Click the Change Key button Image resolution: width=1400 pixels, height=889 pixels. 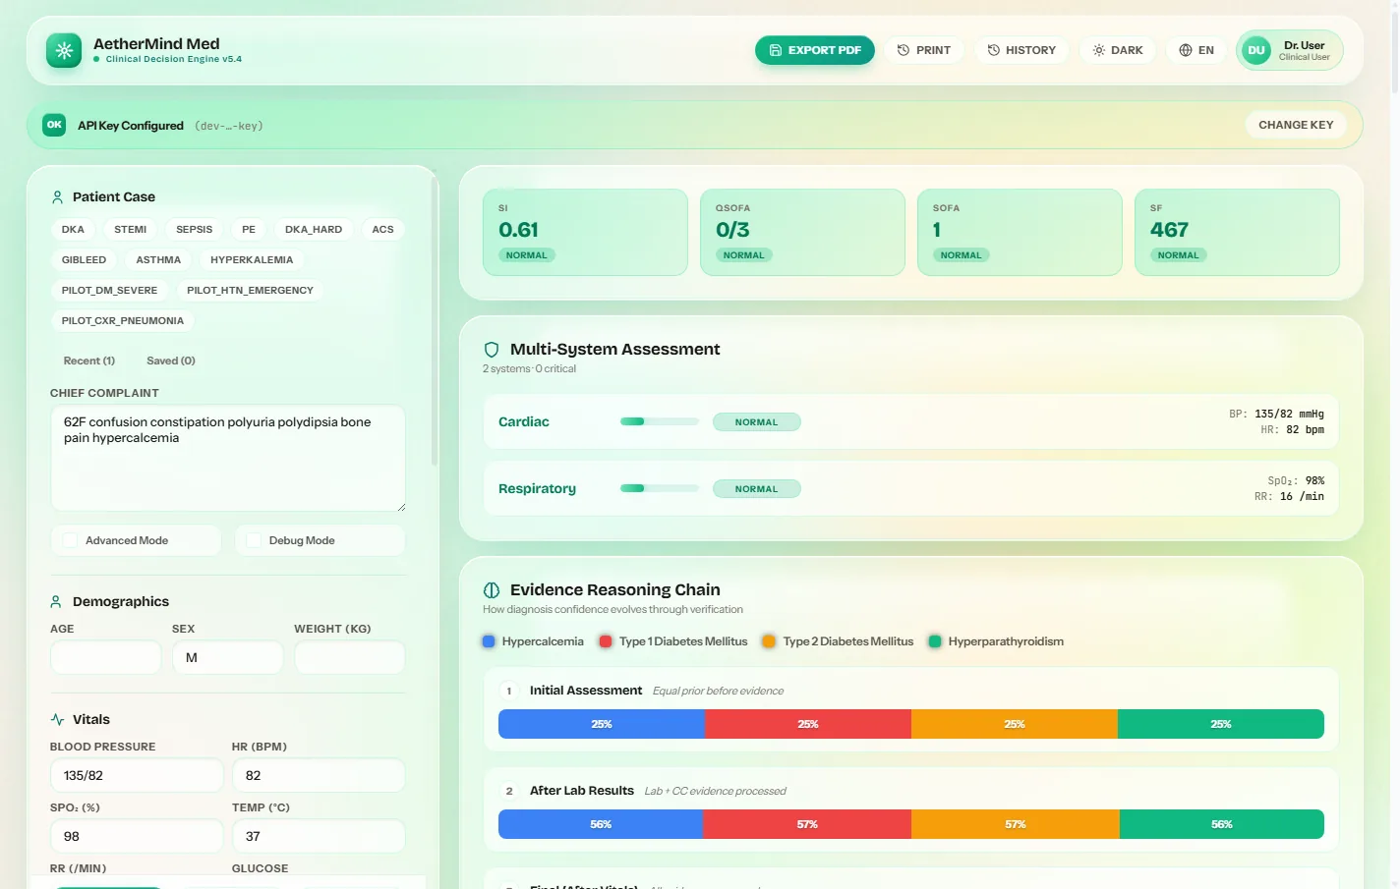[x=1296, y=125]
